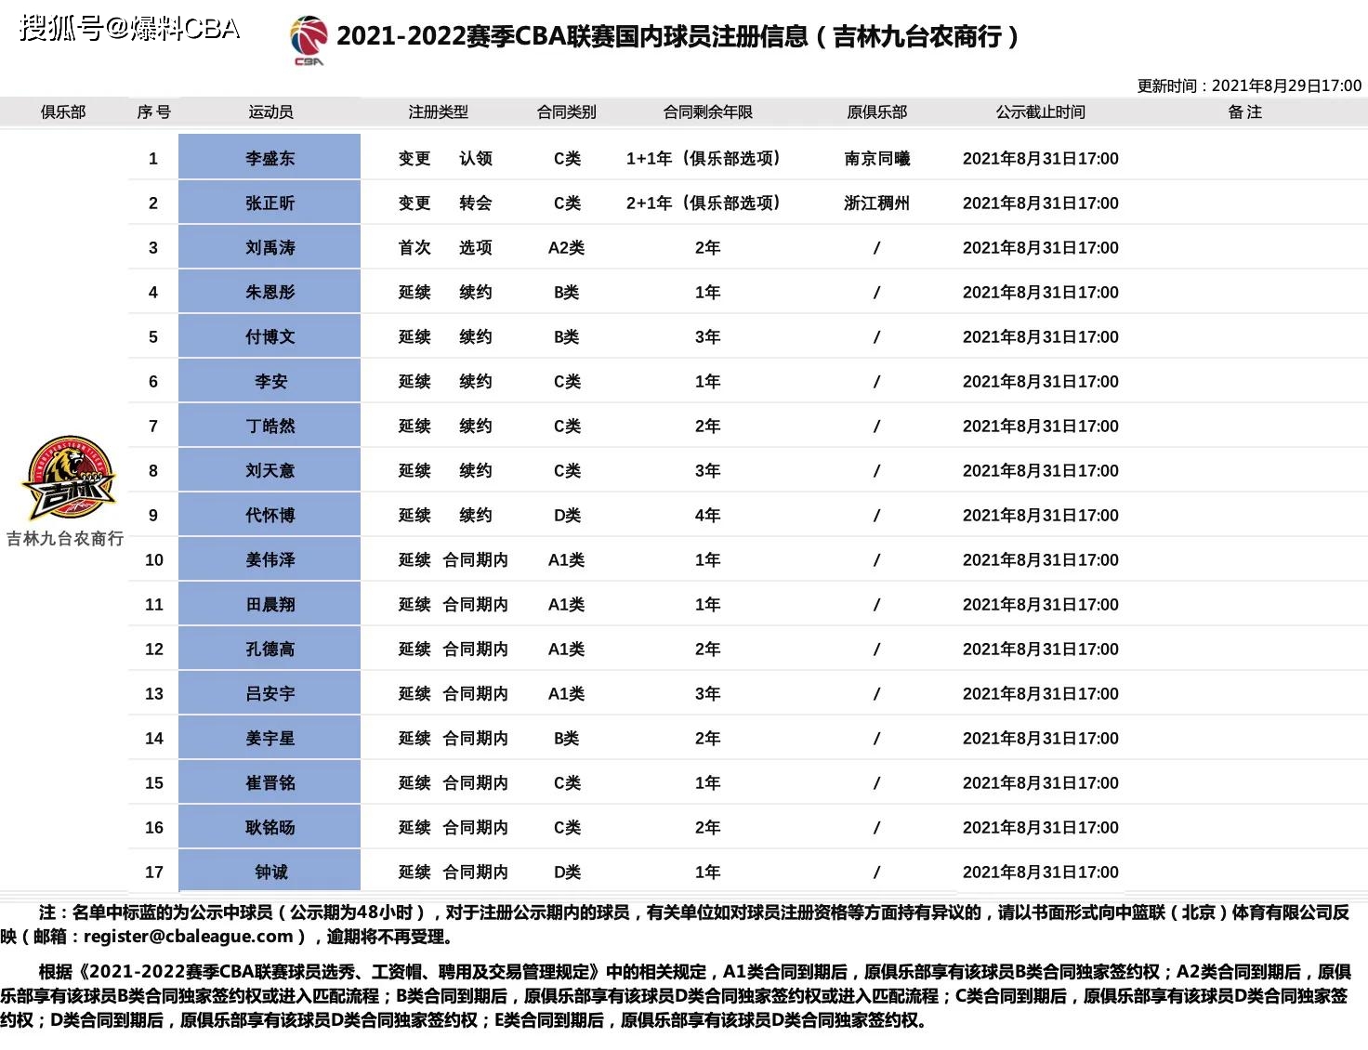Click the 备注 column header
This screenshot has height=1050, width=1368.
(x=1245, y=112)
